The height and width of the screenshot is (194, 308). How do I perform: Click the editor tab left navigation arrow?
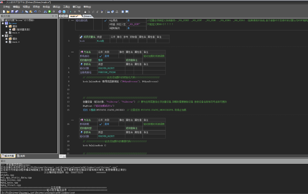tap(60, 16)
